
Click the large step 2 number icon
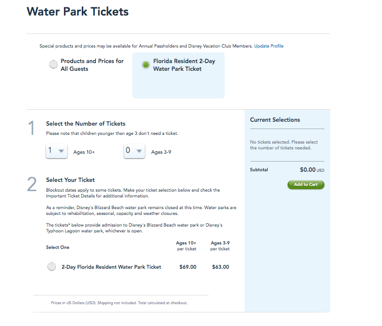point(32,185)
